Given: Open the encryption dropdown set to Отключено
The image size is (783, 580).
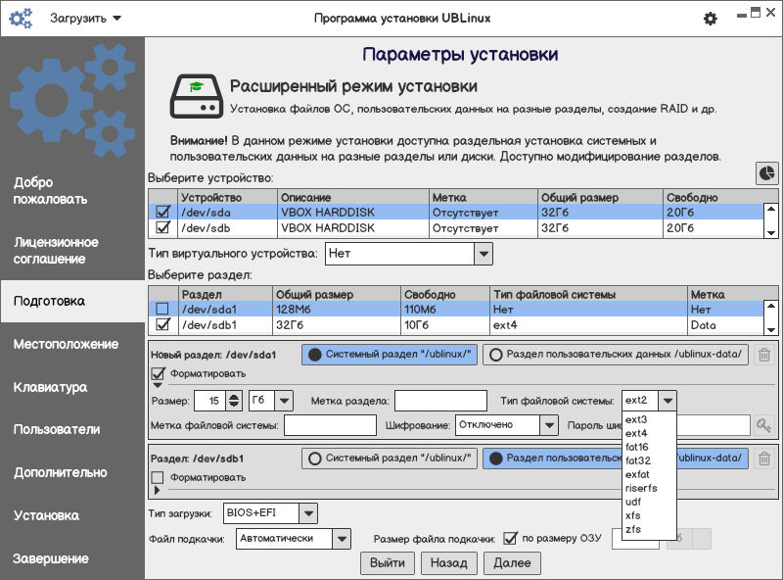Looking at the screenshot, I should point(548,425).
